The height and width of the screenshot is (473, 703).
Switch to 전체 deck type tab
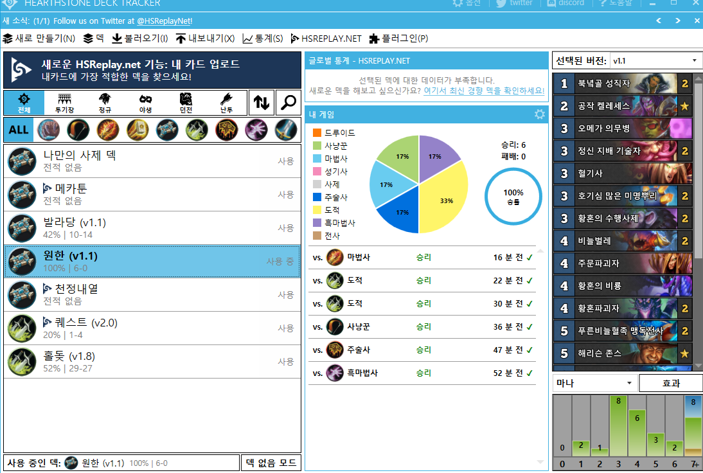24,103
